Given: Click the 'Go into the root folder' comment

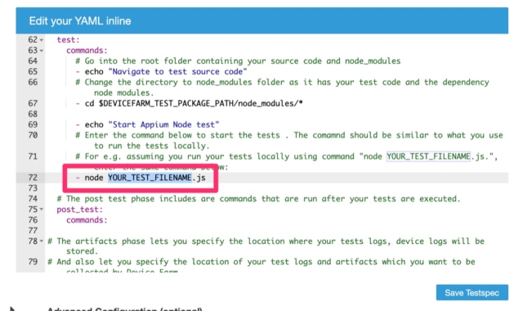Looking at the screenshot, I should (x=238, y=61).
